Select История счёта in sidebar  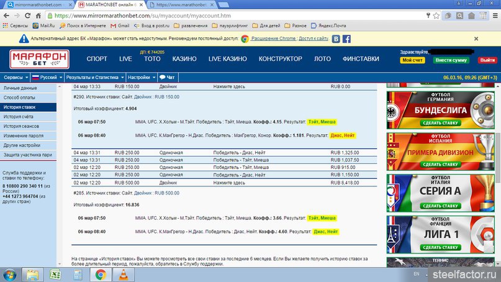(x=19, y=117)
